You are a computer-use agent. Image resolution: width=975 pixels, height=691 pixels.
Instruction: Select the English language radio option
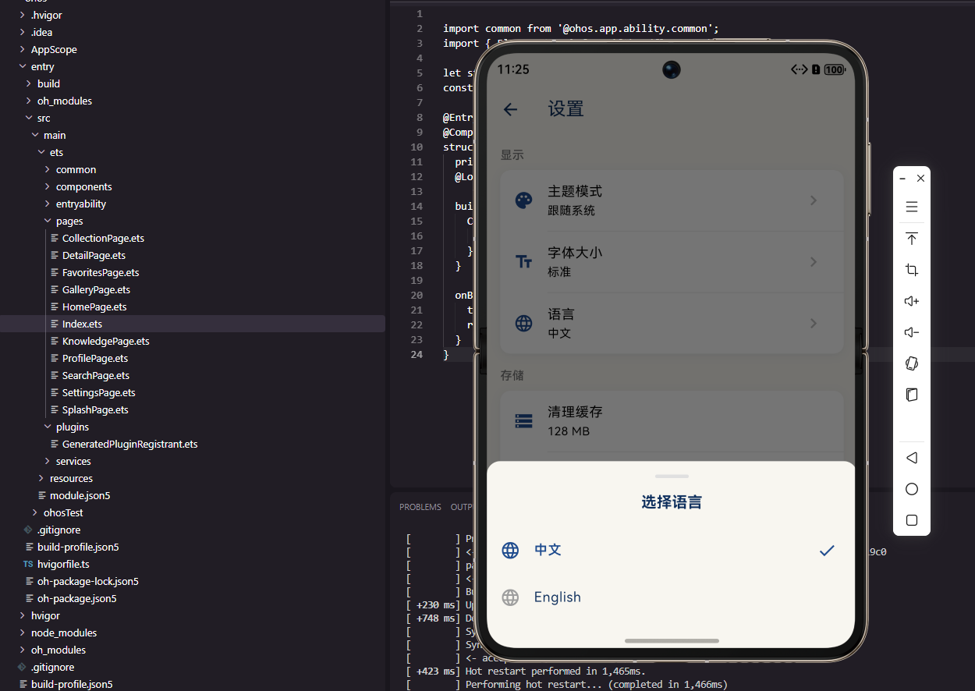tap(557, 597)
